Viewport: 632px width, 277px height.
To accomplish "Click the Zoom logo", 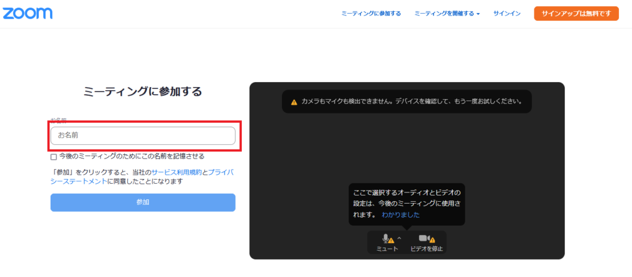I will click(28, 14).
